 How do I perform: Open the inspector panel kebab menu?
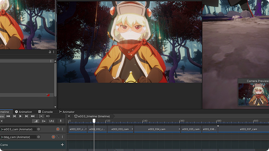(54, 52)
